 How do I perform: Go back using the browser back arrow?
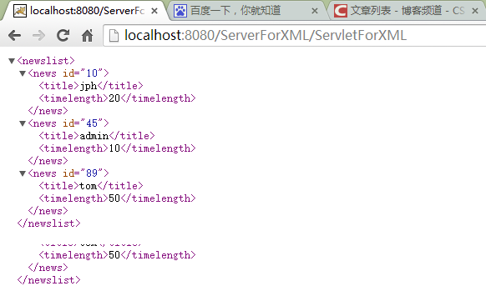(x=14, y=36)
